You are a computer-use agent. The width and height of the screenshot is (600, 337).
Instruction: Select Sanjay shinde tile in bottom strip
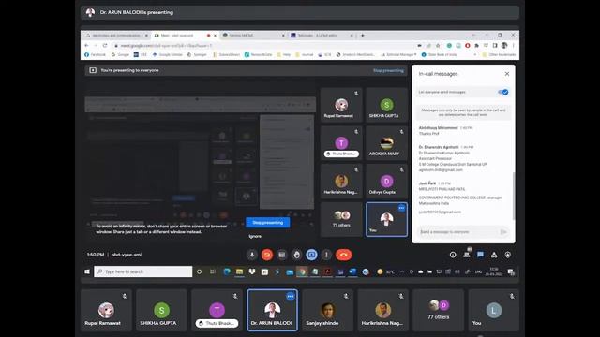(x=327, y=310)
